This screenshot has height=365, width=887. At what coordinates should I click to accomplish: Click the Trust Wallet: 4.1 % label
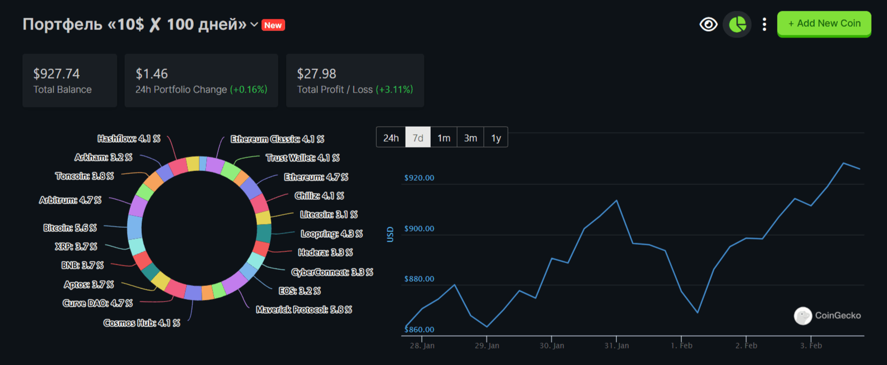303,158
